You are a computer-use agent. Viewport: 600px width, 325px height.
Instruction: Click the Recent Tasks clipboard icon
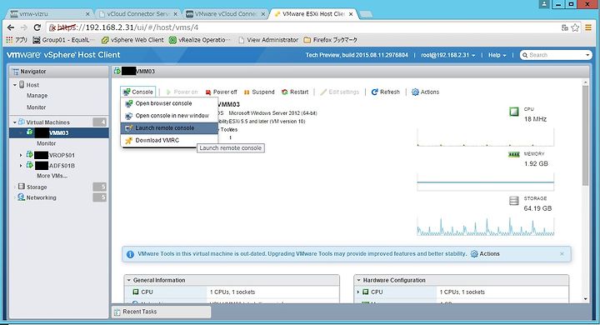[x=117, y=312]
